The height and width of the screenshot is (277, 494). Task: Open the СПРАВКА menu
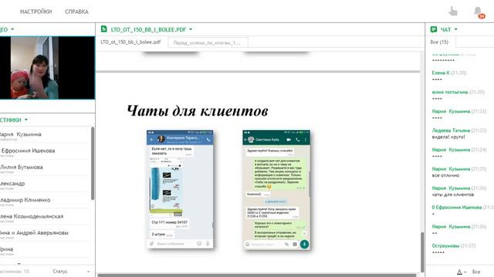[76, 12]
